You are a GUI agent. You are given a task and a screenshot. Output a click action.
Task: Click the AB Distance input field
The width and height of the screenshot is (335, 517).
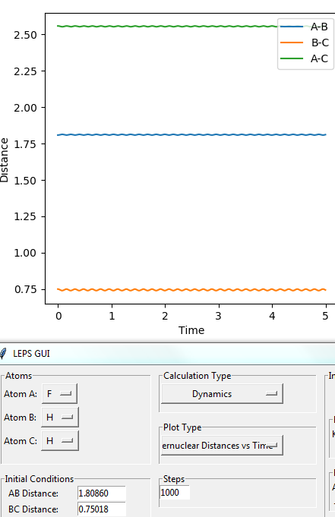[x=102, y=493]
